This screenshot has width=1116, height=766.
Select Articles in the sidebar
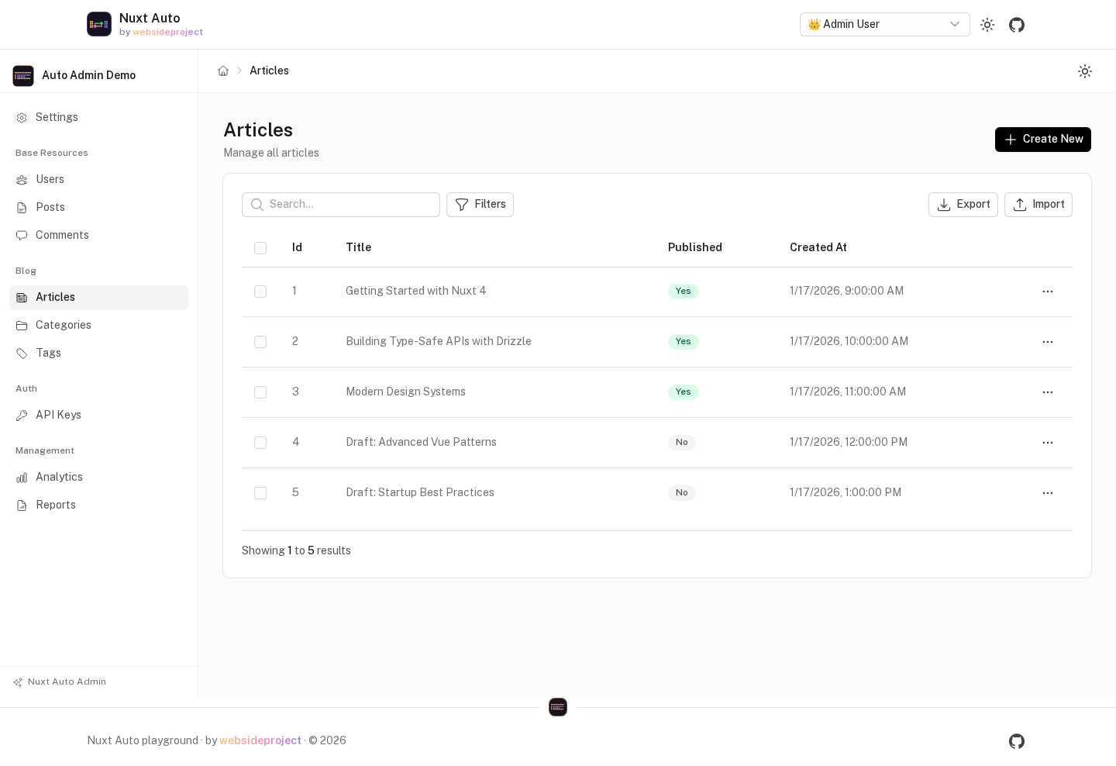(98, 298)
